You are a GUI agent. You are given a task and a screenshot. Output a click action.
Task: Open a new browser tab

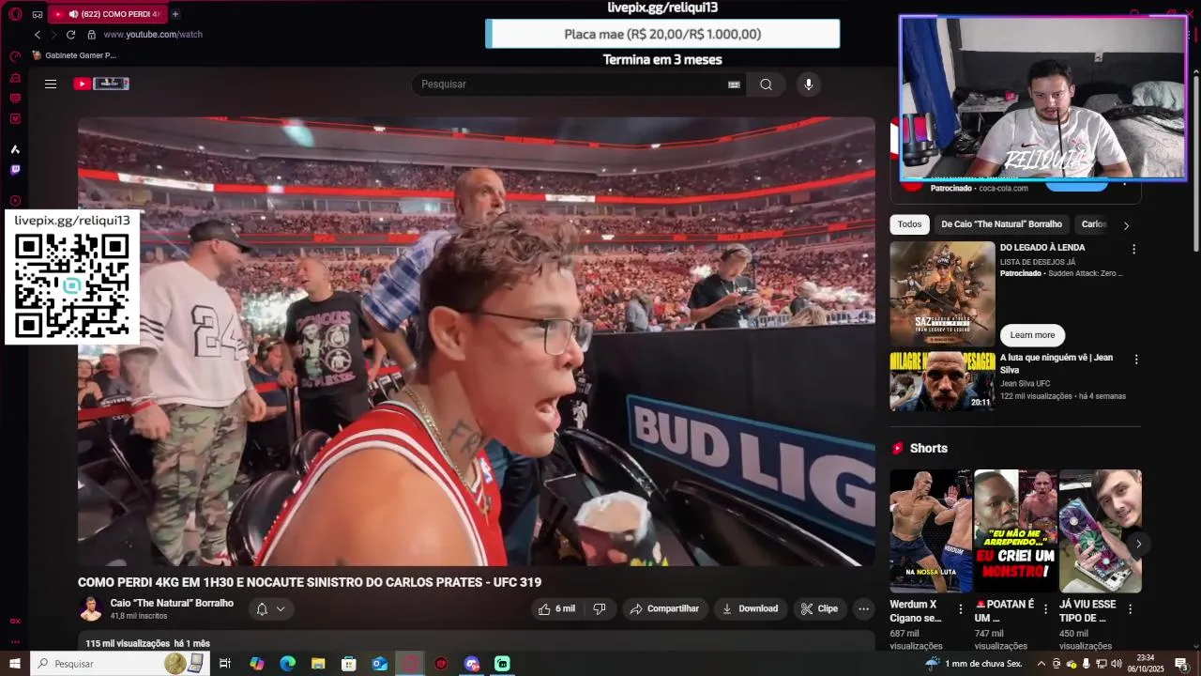tap(175, 14)
